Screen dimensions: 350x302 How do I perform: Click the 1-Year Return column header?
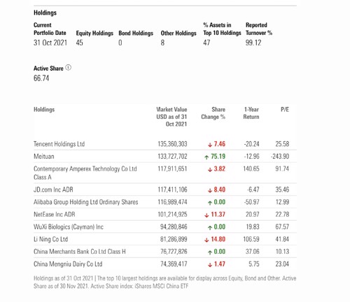pos(251,113)
